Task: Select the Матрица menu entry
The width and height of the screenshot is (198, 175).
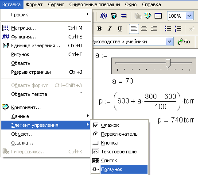Action: 46,28
